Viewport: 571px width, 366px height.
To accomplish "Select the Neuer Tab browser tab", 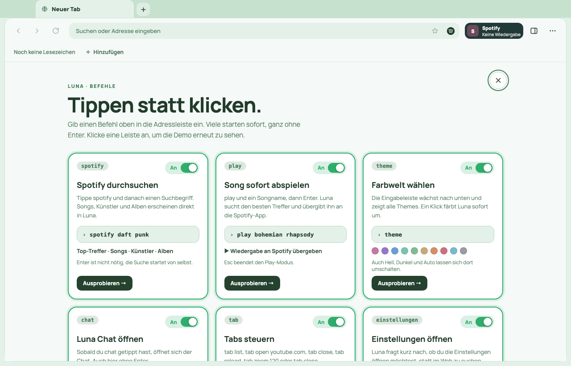I will point(85,9).
